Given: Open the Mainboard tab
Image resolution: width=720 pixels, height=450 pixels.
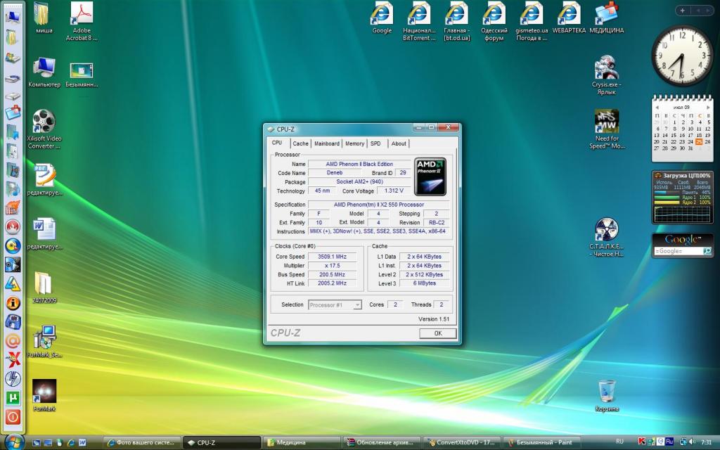Looking at the screenshot, I should click(327, 143).
